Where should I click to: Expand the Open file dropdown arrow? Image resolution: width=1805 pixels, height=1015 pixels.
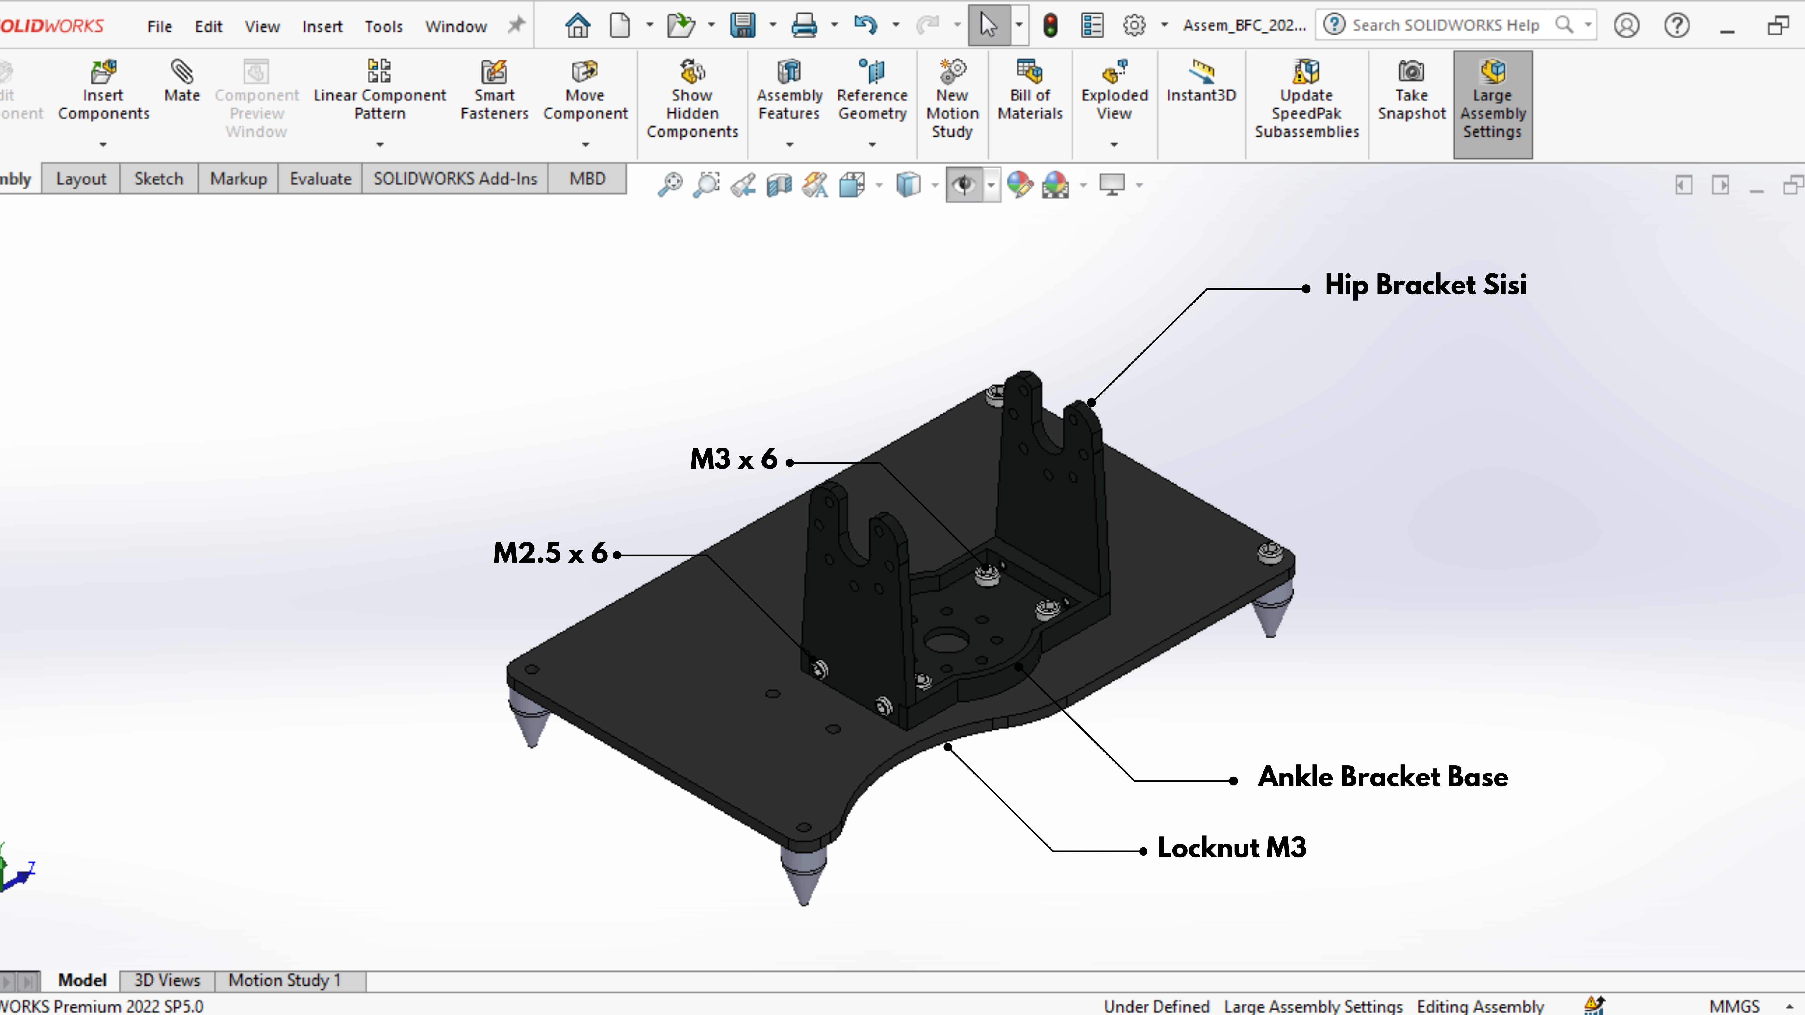711,25
